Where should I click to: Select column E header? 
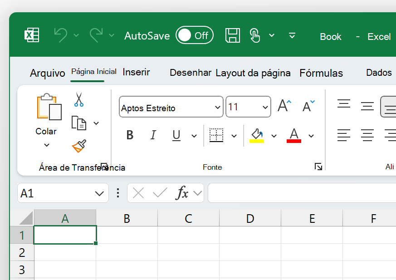pyautogui.click(x=312, y=218)
